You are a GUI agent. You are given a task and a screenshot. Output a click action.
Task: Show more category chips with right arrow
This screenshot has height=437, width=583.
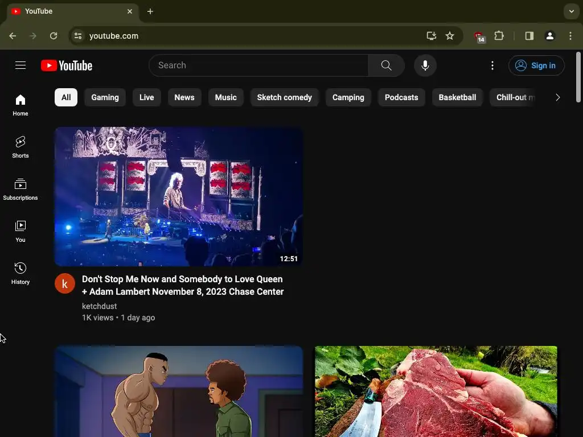557,97
